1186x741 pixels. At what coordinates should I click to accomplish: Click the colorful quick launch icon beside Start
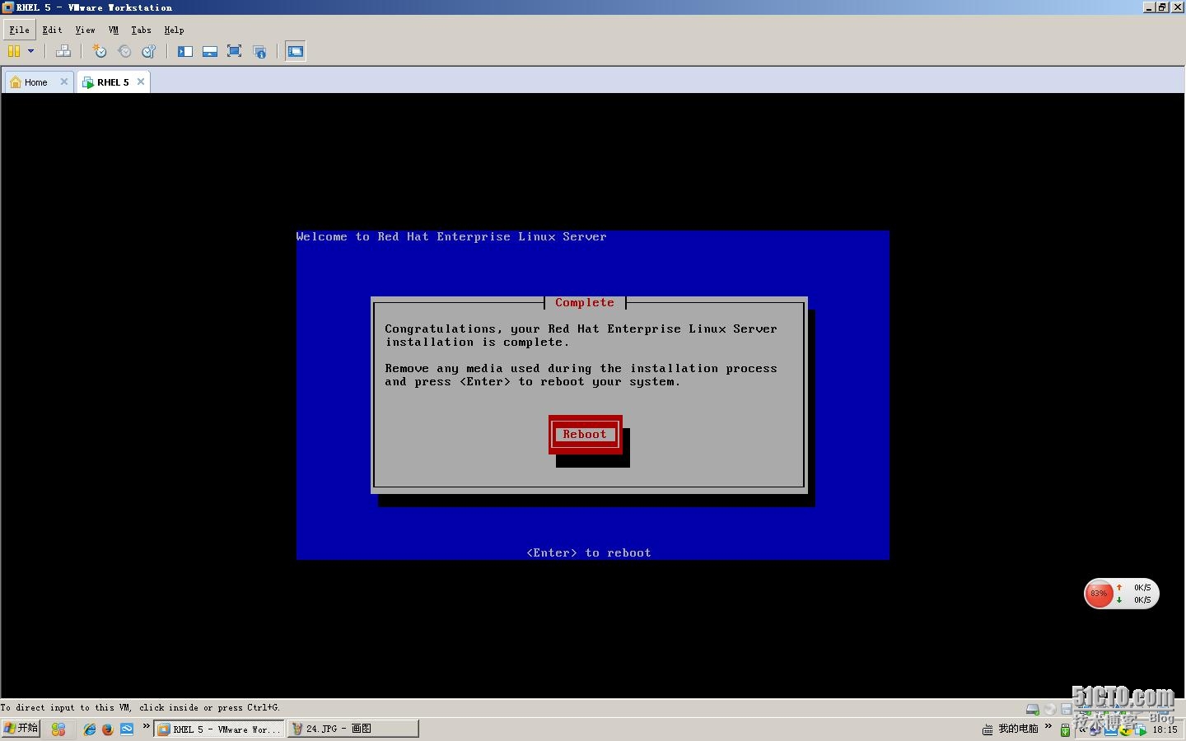[58, 729]
